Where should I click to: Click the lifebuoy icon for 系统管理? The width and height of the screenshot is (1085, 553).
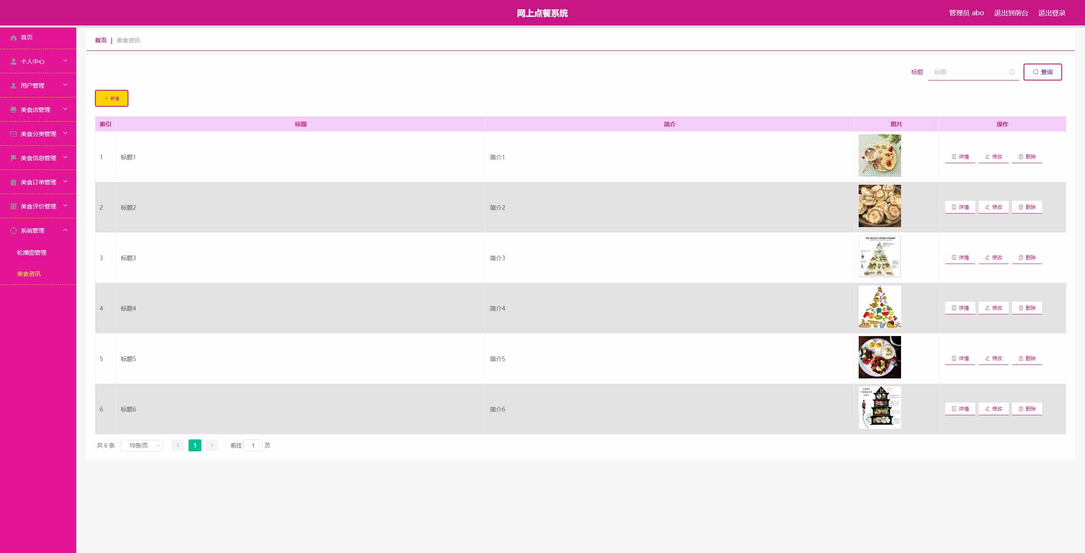pos(14,231)
